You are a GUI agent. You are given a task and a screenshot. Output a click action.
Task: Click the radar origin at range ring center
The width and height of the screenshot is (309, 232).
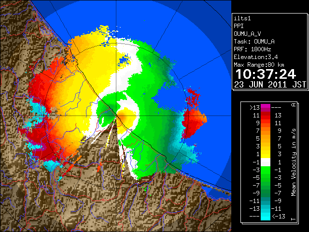pyautogui.click(x=116, y=116)
